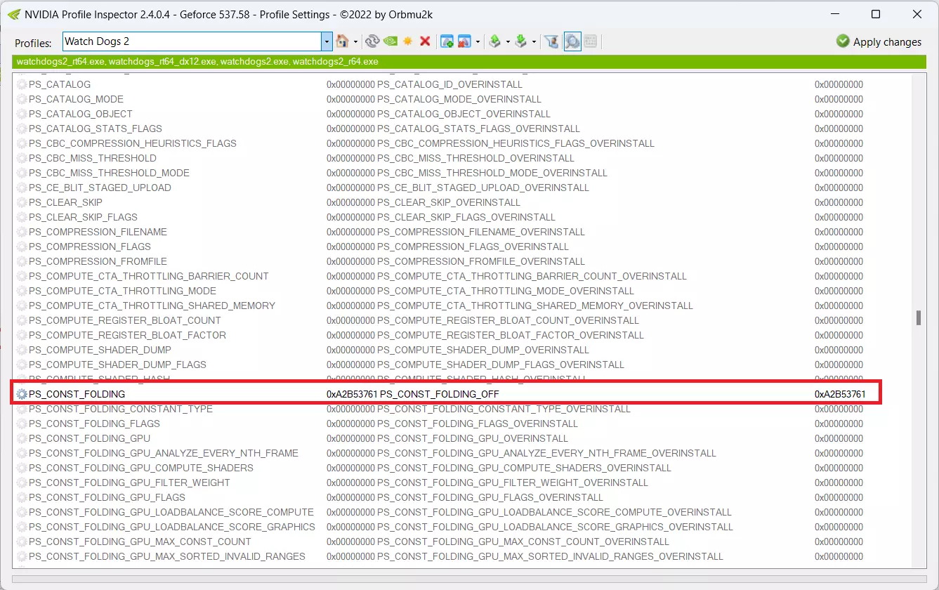The height and width of the screenshot is (590, 939).
Task: Open the dropdown beside the remove application icon
Action: [x=478, y=42]
